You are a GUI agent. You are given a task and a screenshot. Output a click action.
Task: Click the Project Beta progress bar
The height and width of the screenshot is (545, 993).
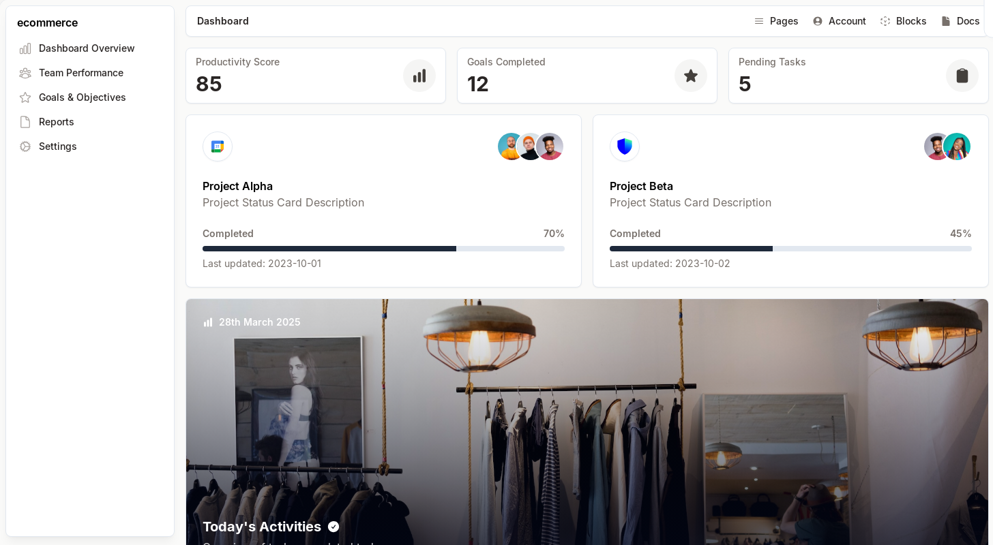coord(790,249)
